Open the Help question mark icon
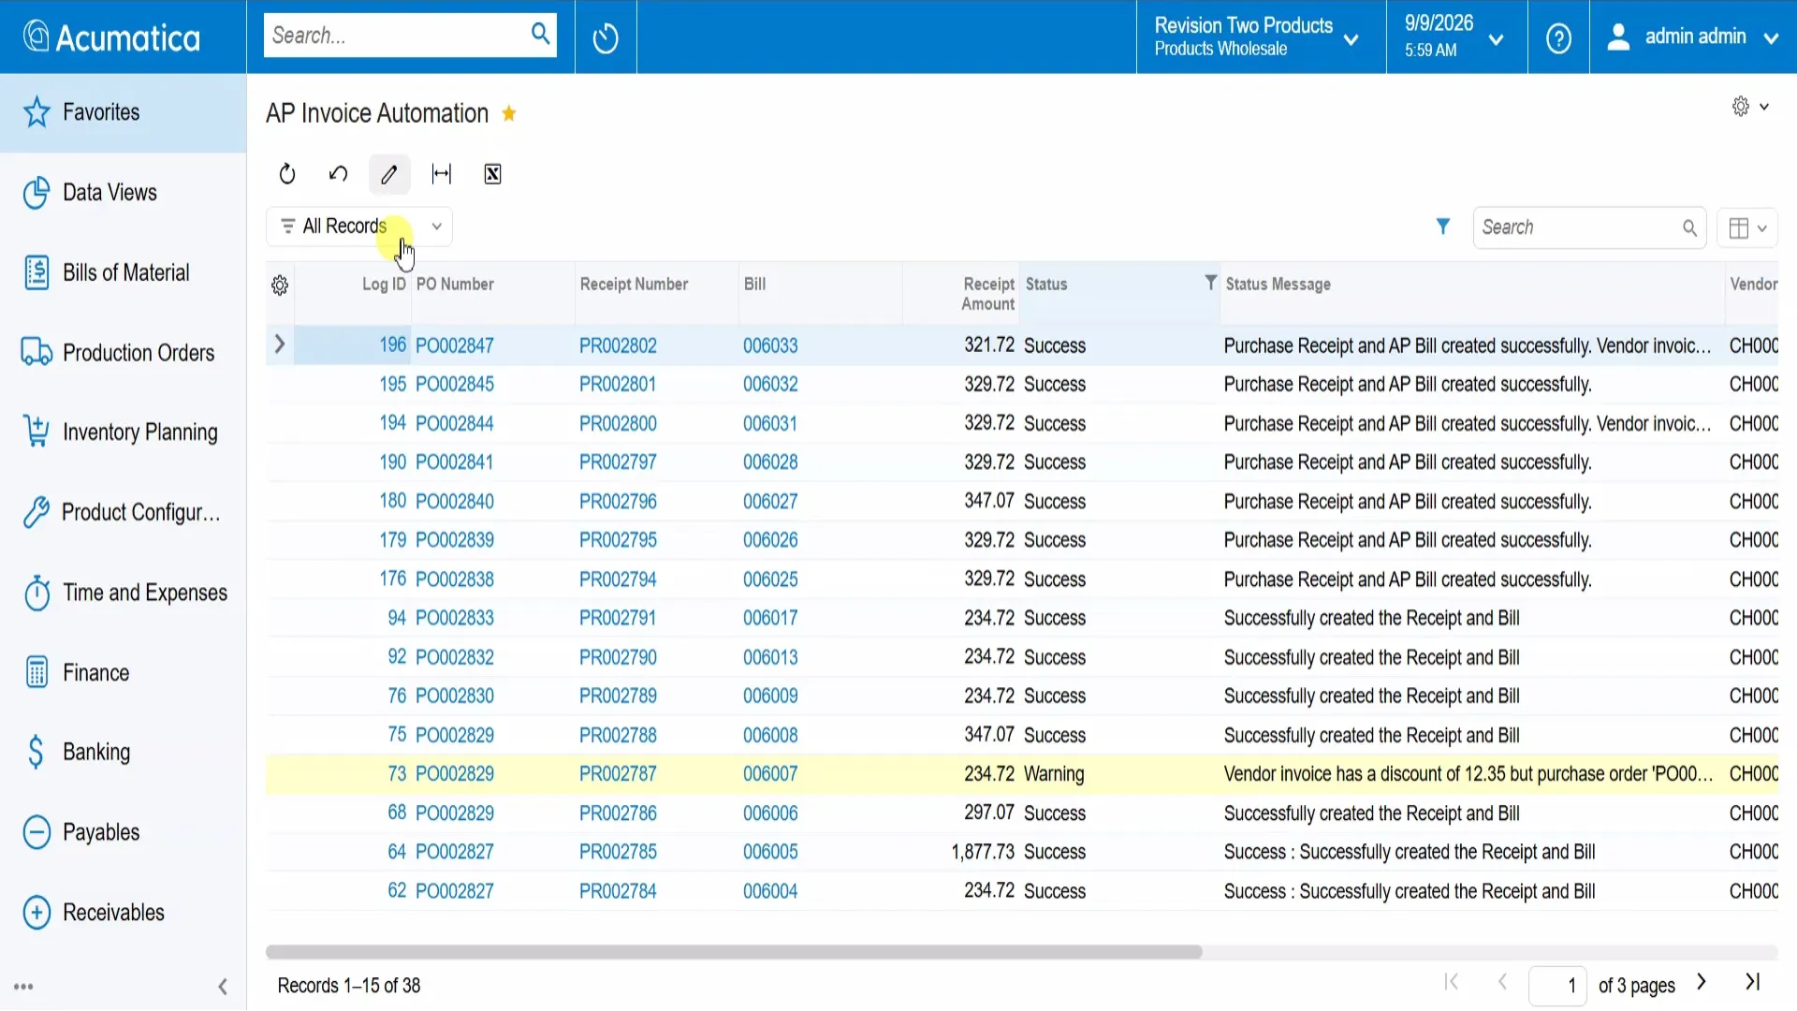Image resolution: width=1797 pixels, height=1011 pixels. point(1558,38)
